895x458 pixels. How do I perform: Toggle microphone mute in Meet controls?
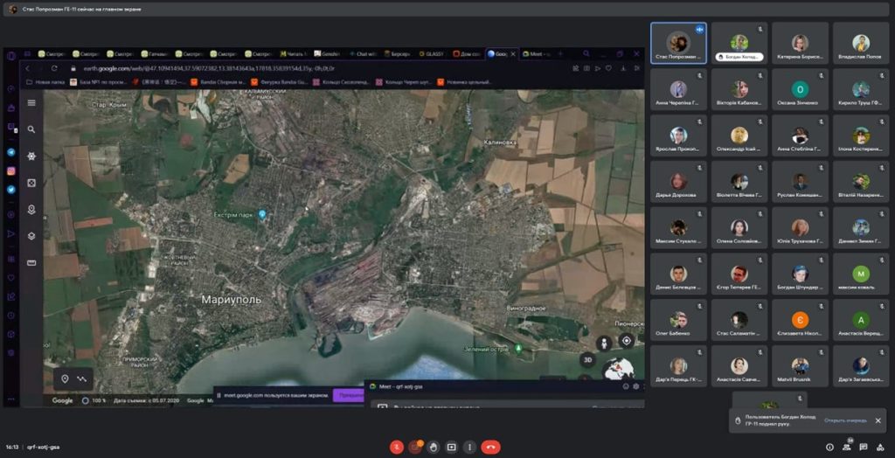click(x=396, y=447)
